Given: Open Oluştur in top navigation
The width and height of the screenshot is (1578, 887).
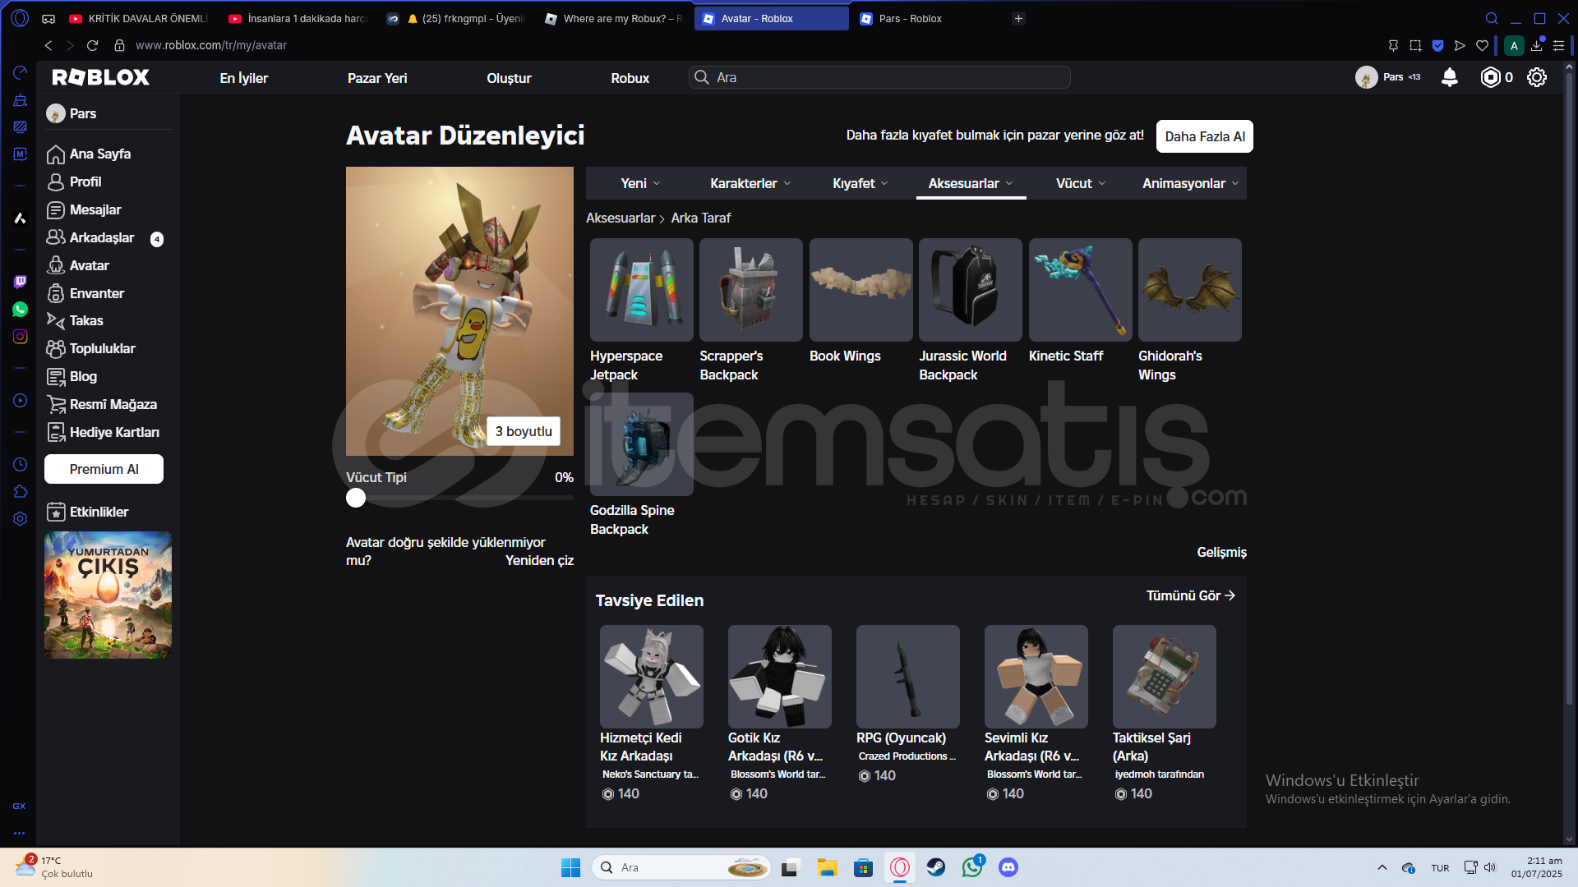Looking at the screenshot, I should (x=509, y=78).
